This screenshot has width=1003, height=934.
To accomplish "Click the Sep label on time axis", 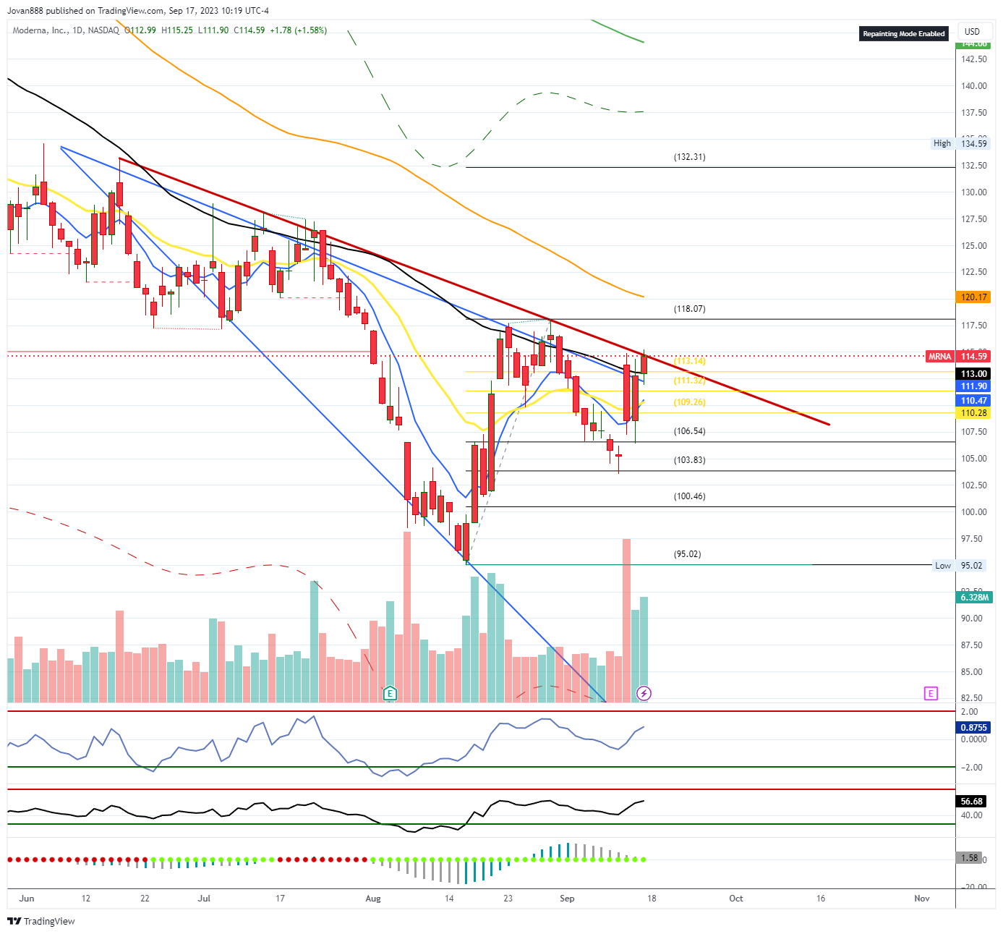I will [x=567, y=898].
